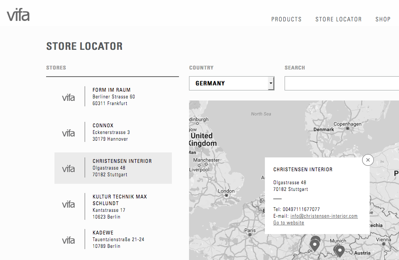Click the Copenhagen label on the map
Viewport: 399px width, 260px height.
coord(347,124)
